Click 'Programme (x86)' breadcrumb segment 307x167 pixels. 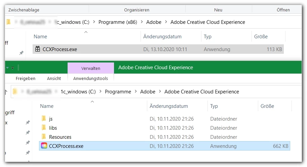(x=118, y=22)
